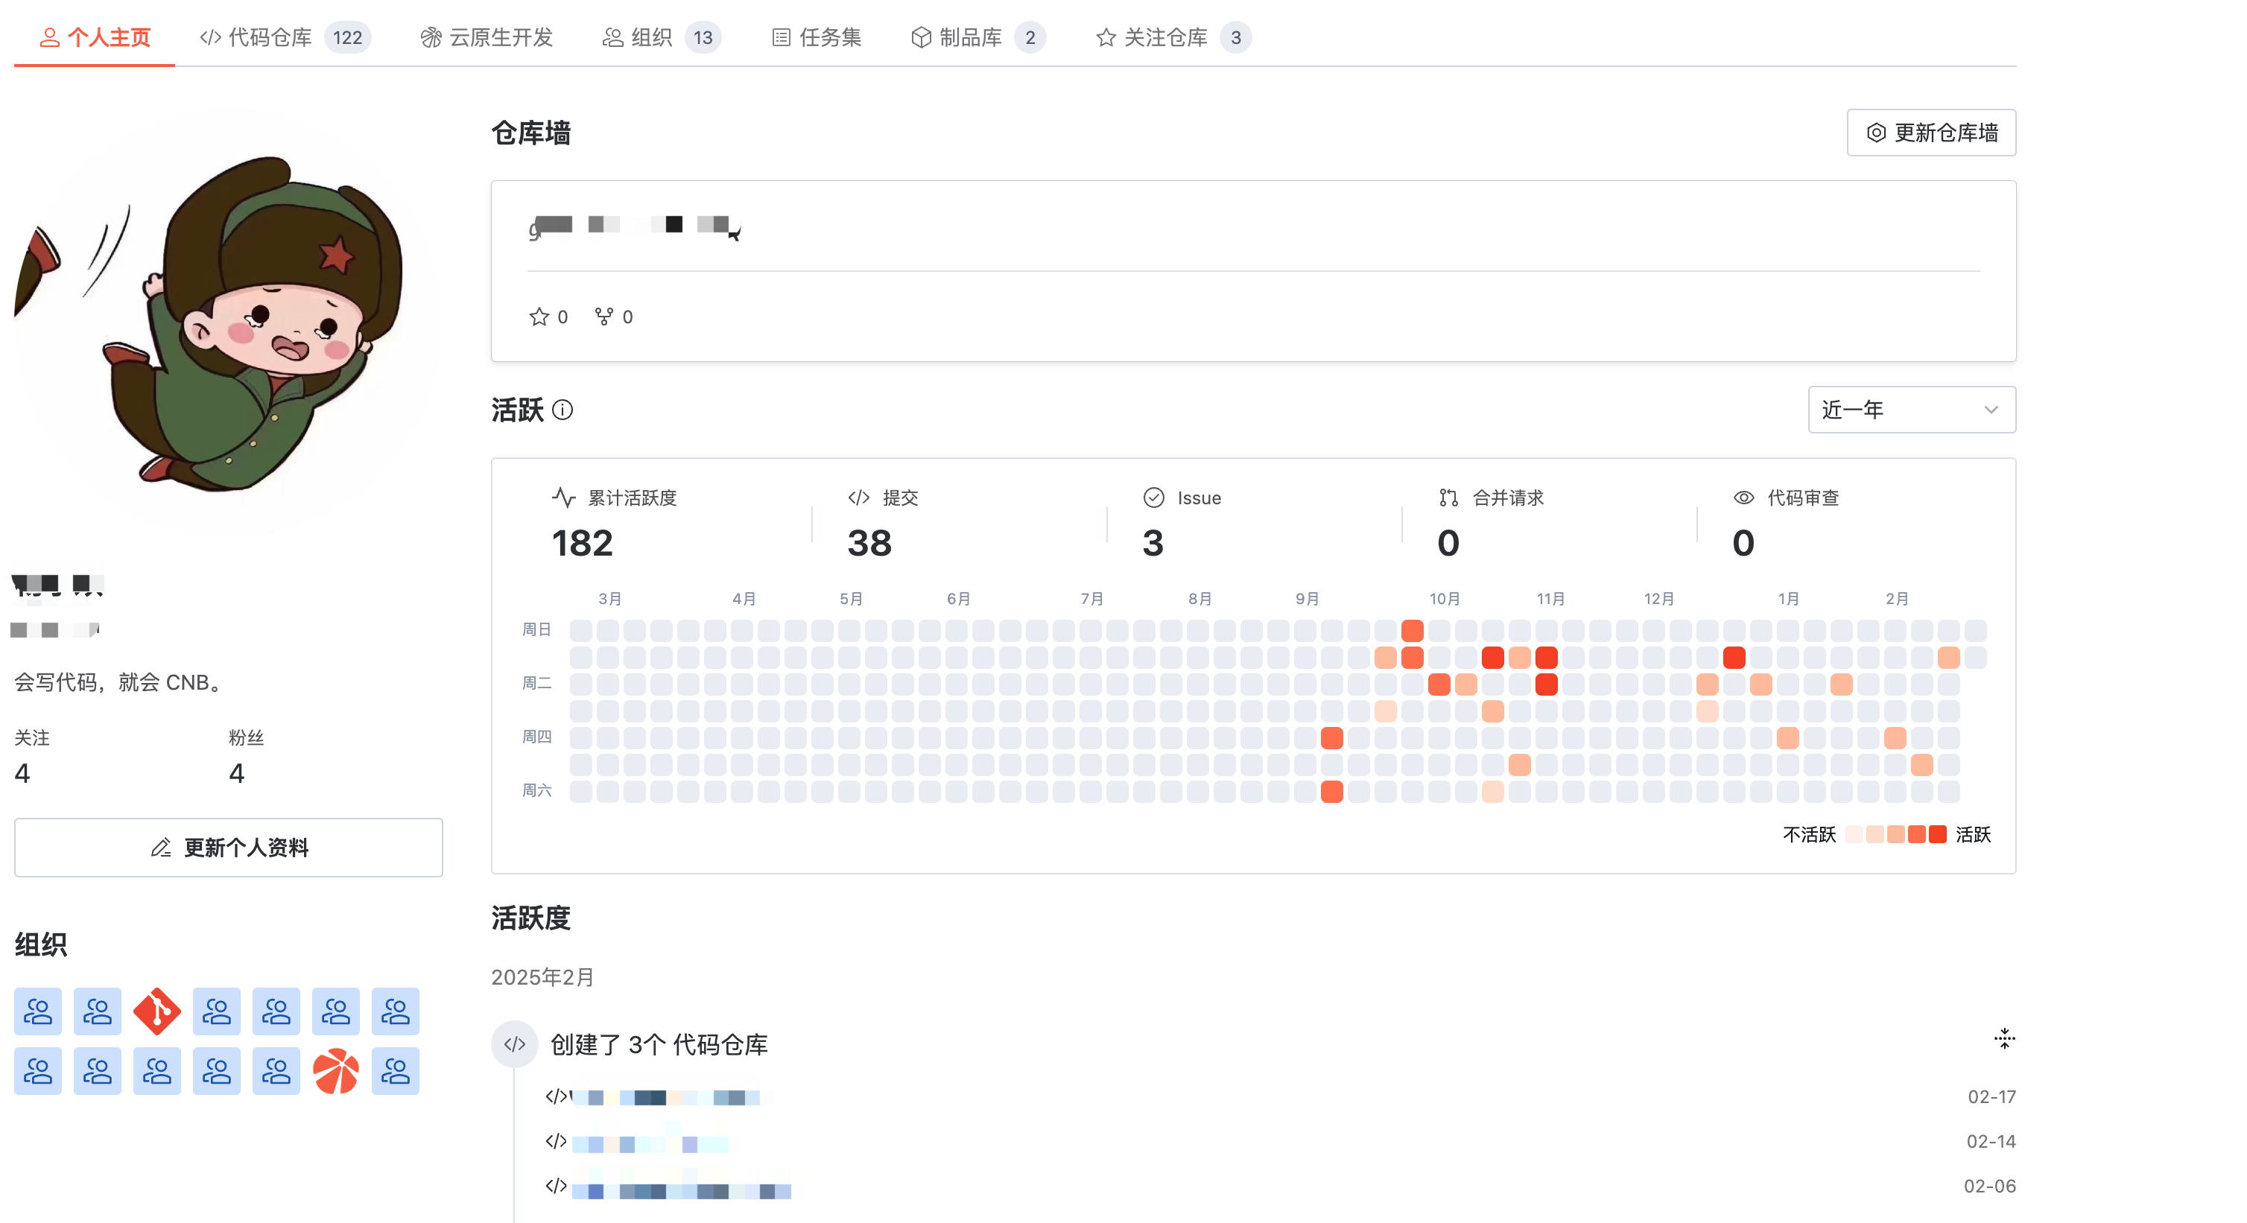
Task: Click the 代码审查 eye icon
Action: 1743,498
